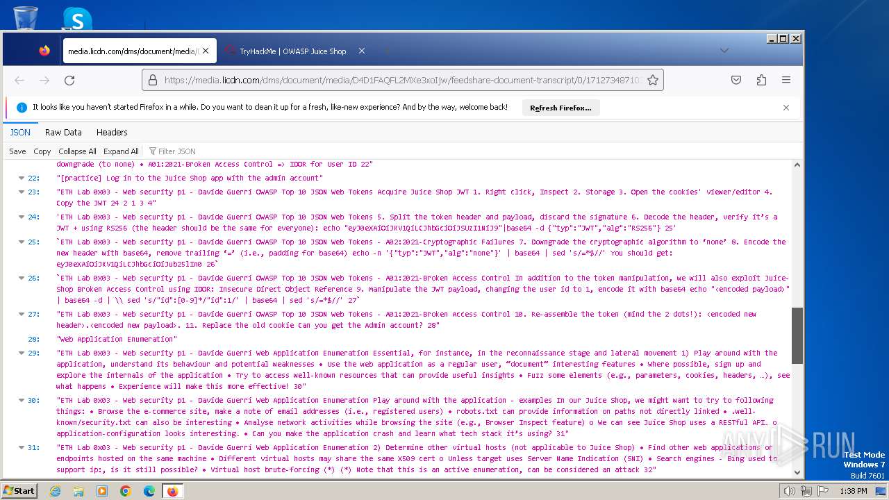Image resolution: width=889 pixels, height=500 pixels.
Task: Open the Windows Start menu
Action: tap(19, 491)
